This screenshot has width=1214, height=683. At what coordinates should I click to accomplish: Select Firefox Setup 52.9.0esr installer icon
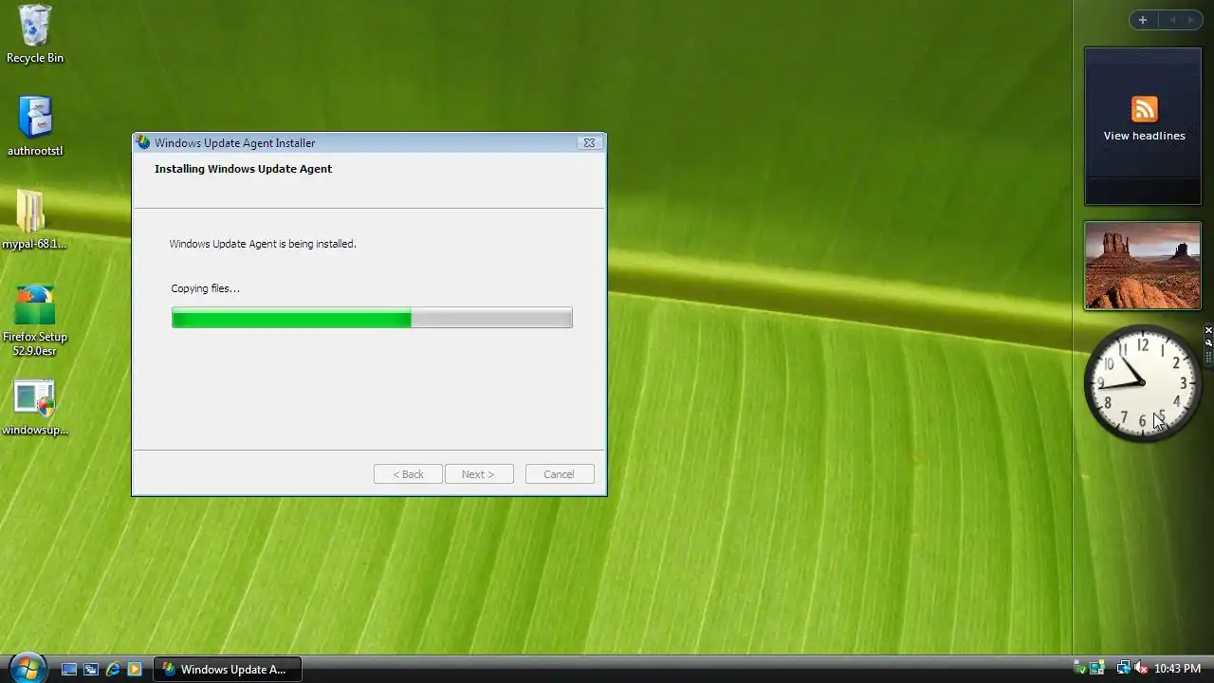point(35,320)
